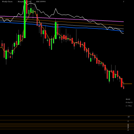Click the Munafasutra.com site label

click(x=24, y=2)
